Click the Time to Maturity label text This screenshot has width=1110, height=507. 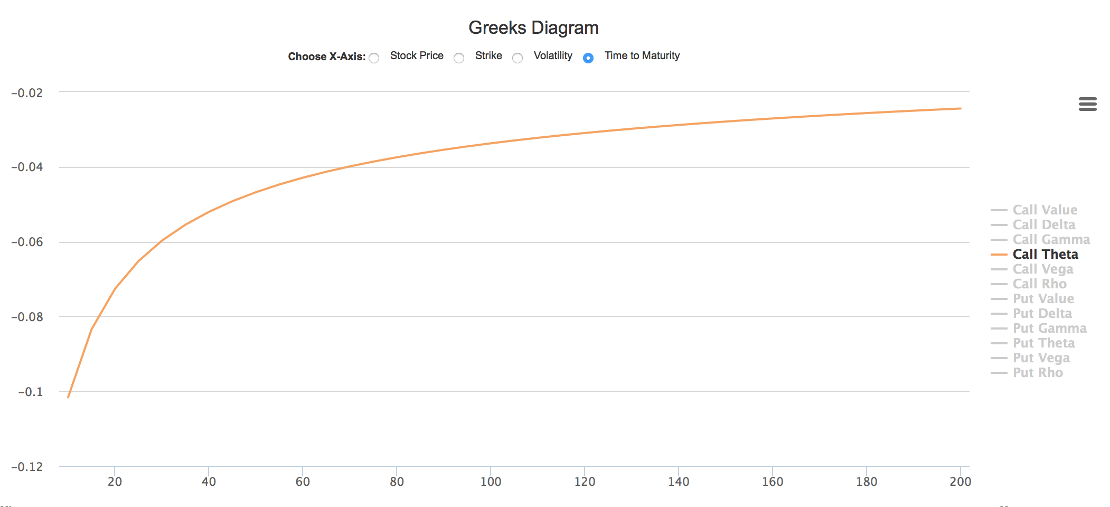click(x=642, y=55)
